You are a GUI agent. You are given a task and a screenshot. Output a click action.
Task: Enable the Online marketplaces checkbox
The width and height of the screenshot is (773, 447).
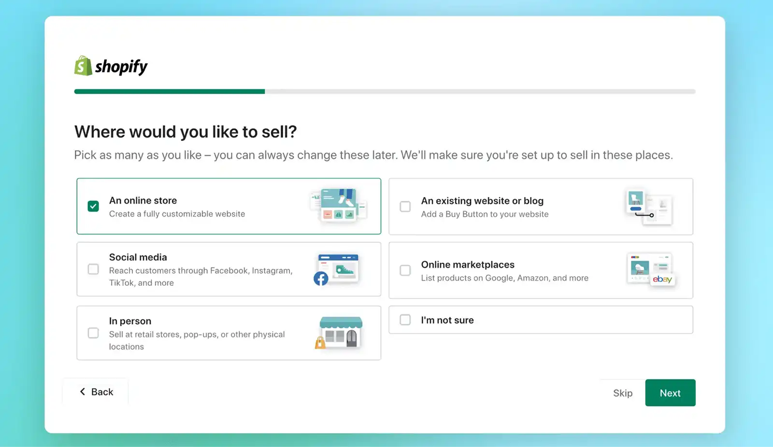click(405, 270)
